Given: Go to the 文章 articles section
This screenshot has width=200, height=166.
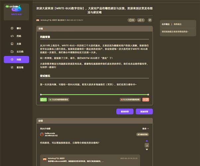Looking at the screenshot, I should 16,44.
